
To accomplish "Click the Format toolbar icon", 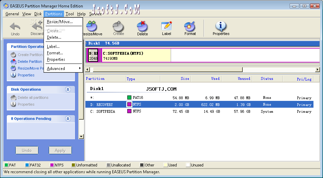I will coord(190,26).
